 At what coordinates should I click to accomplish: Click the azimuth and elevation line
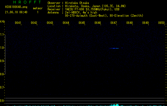tap(104, 16)
